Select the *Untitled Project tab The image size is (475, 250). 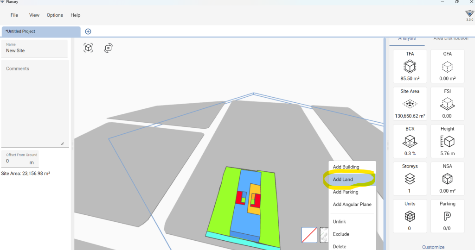(x=41, y=31)
